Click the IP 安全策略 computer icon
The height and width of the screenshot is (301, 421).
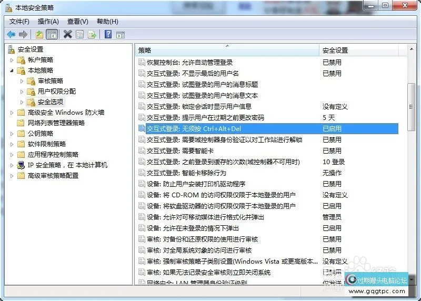21,165
